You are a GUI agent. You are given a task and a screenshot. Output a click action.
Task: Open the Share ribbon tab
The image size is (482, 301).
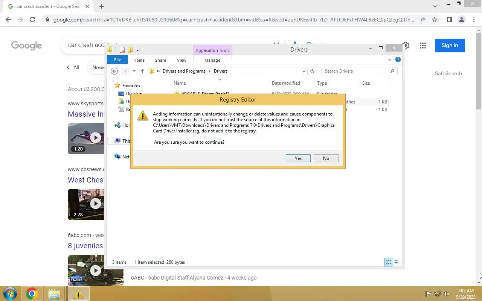[160, 60]
